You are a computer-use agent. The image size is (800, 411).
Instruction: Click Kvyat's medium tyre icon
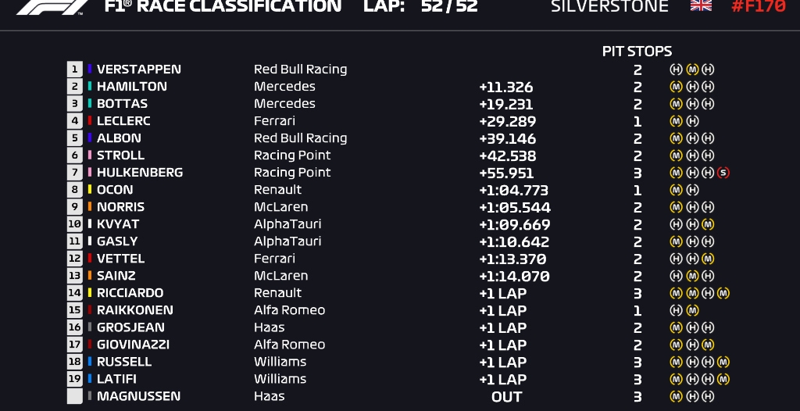pyautogui.click(x=708, y=224)
